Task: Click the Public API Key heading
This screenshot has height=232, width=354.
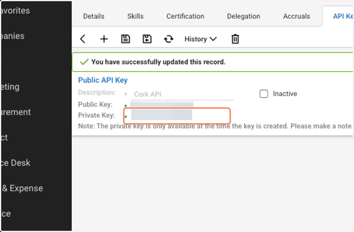Action: pos(103,80)
